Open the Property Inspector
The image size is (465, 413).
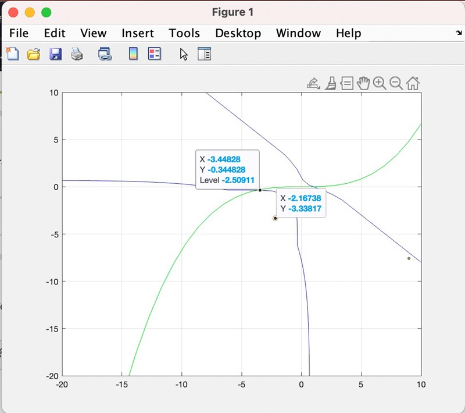tap(204, 54)
